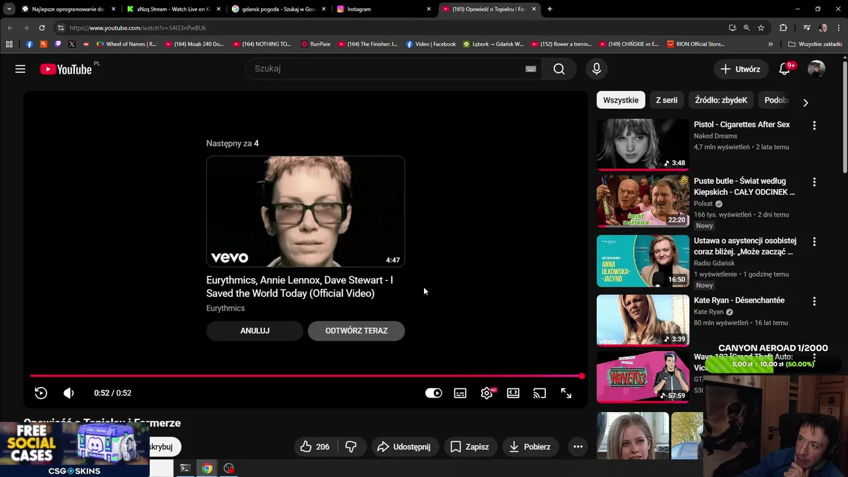This screenshot has width=848, height=477.
Task: Switch to theater mode
Action: pyautogui.click(x=513, y=393)
